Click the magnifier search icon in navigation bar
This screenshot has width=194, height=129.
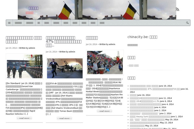coord(187,23)
